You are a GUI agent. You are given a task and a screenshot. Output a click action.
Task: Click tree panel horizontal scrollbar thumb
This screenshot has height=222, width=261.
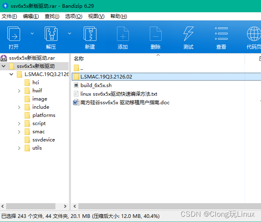[31, 206]
